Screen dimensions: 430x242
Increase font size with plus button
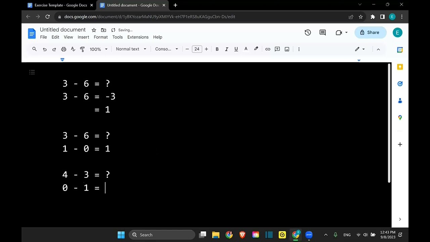[x=206, y=49]
